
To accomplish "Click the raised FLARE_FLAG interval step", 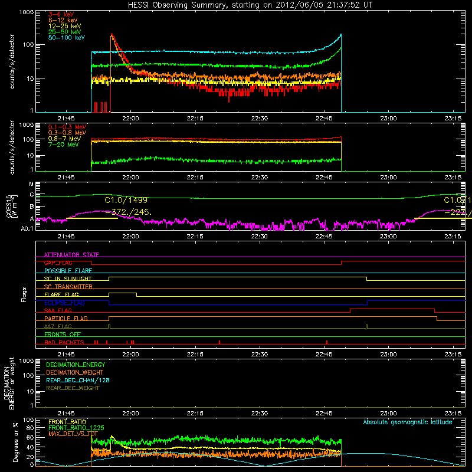I will click(x=123, y=293).
